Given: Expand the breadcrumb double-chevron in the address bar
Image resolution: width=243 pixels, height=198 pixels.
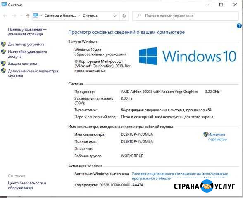Looking at the screenshot, I should (x=41, y=16).
